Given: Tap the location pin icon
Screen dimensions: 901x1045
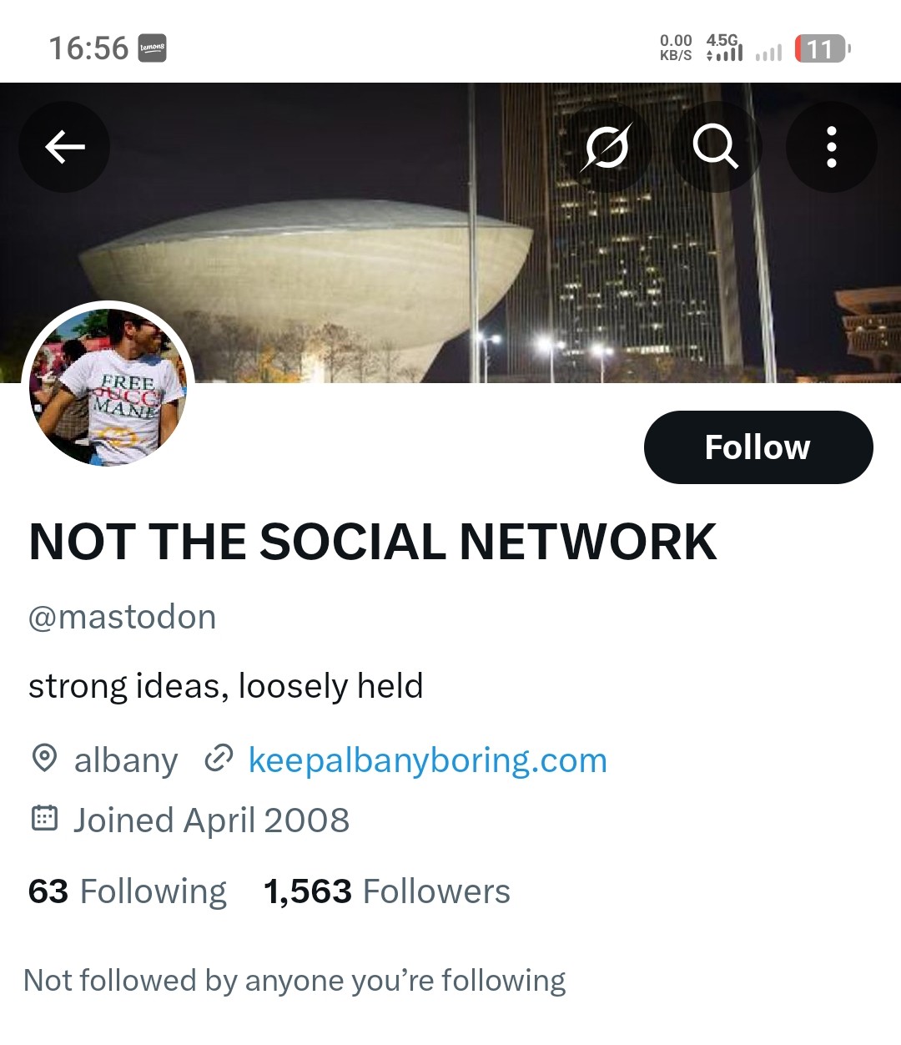Looking at the screenshot, I should (x=44, y=759).
